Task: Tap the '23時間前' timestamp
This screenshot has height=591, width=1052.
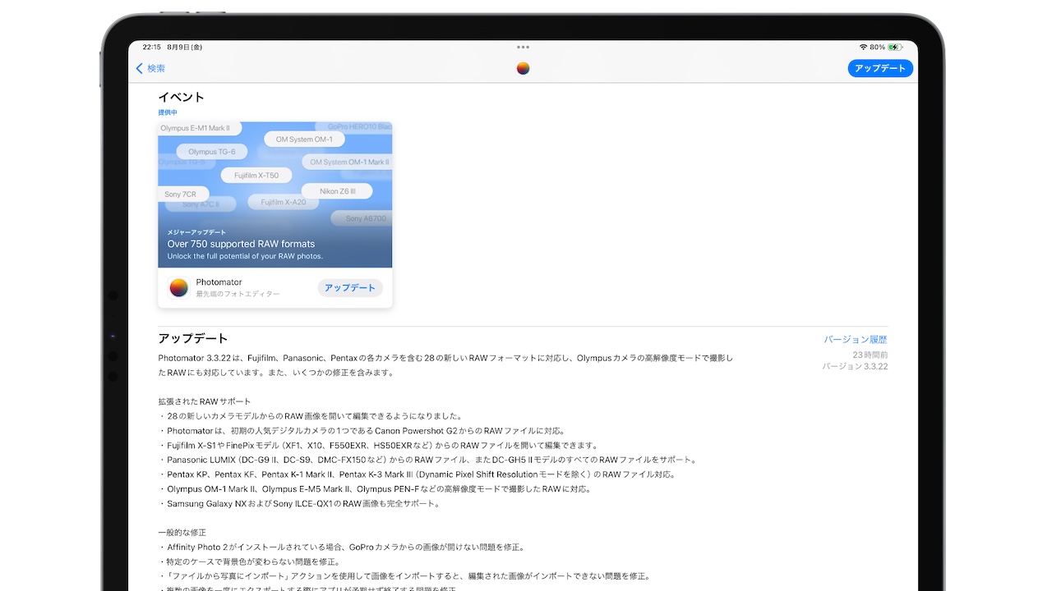Action: pyautogui.click(x=870, y=355)
